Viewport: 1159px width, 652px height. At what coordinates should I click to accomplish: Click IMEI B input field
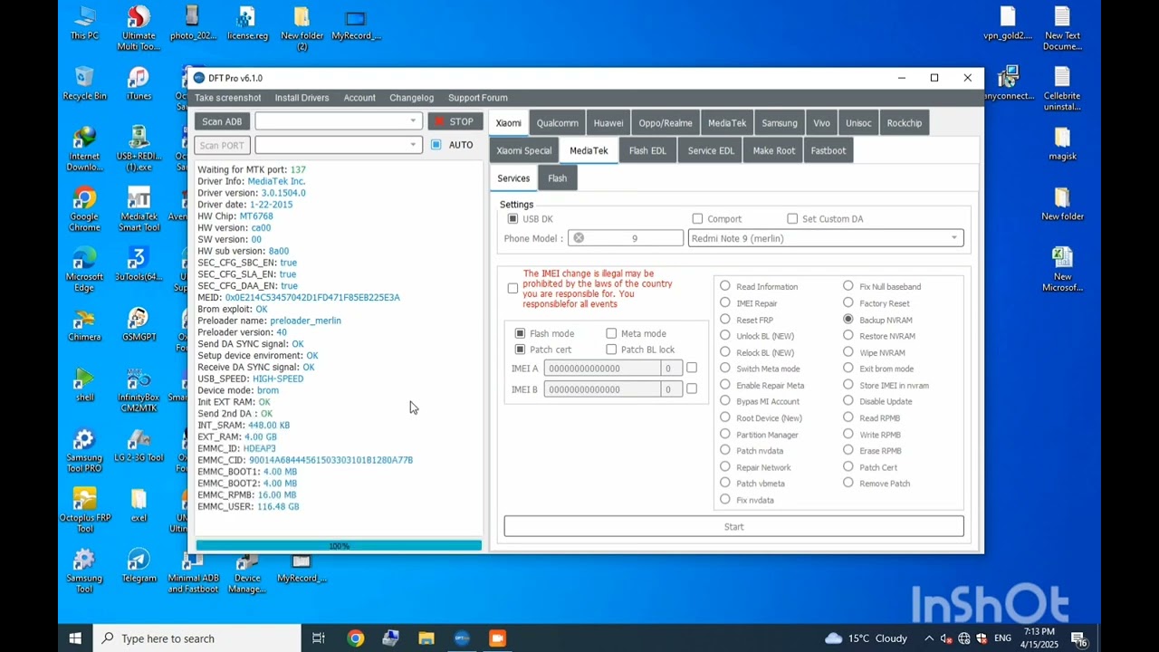coord(602,389)
